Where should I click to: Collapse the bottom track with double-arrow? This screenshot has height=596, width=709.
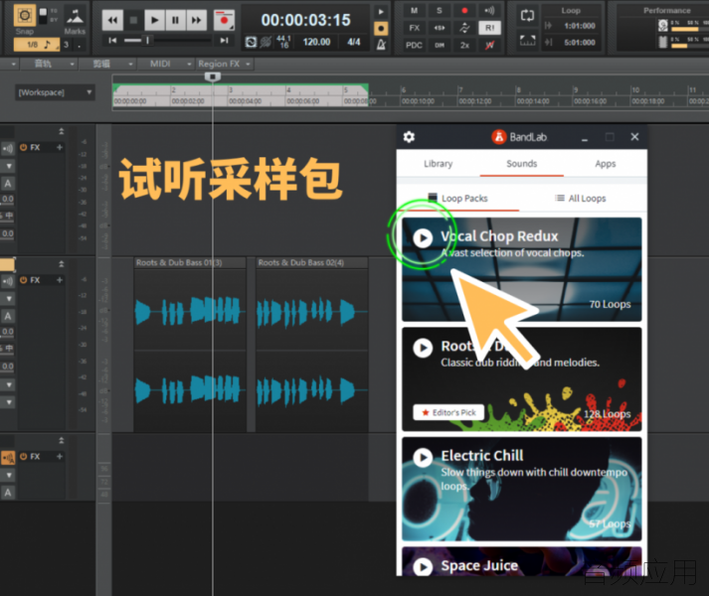(x=61, y=440)
